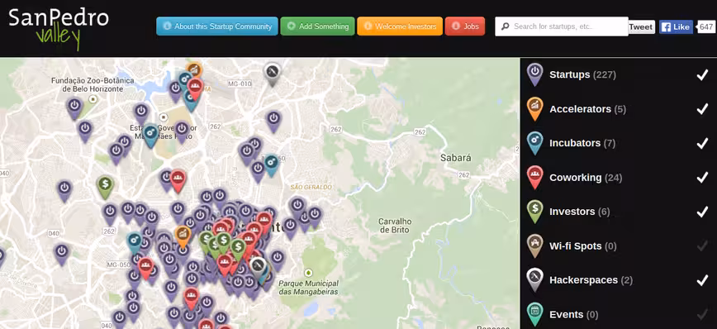The height and width of the screenshot is (329, 717).
Task: Click the Facebook logo on the Like button
Action: [x=666, y=27]
